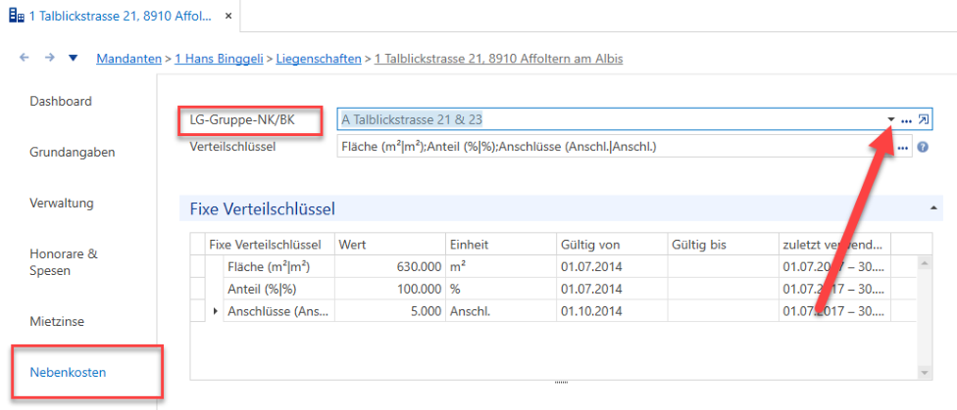Click the 01.10.2014 Gültig von cell
Viewport: 957px width, 410px height.
coord(612,311)
